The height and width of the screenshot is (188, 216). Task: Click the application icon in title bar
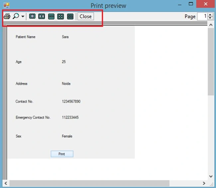coord(6,6)
